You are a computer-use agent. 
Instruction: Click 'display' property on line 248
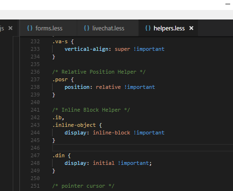coord(75,163)
